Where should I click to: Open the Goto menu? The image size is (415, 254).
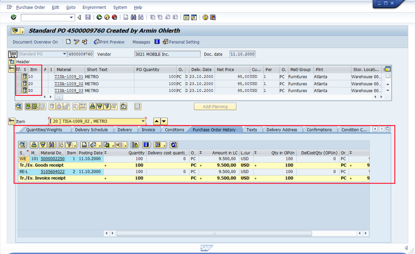(71, 7)
